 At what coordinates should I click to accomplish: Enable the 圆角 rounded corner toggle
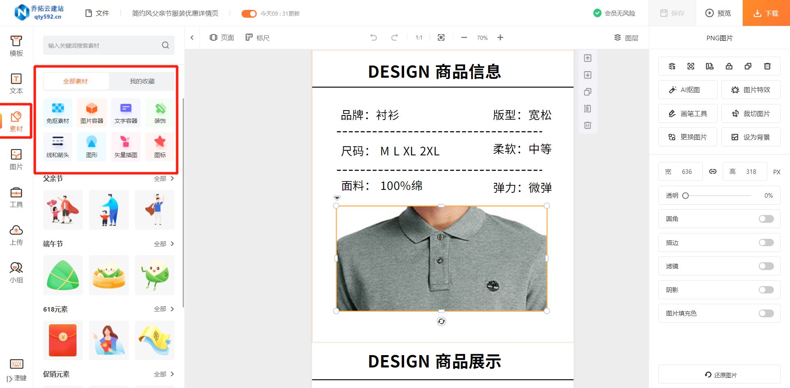766,219
